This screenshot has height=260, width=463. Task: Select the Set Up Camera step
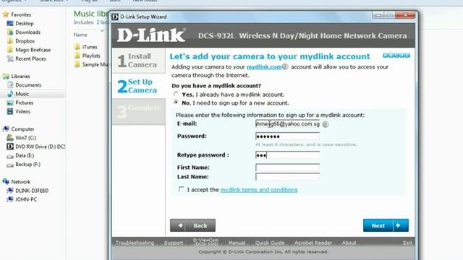(x=138, y=86)
